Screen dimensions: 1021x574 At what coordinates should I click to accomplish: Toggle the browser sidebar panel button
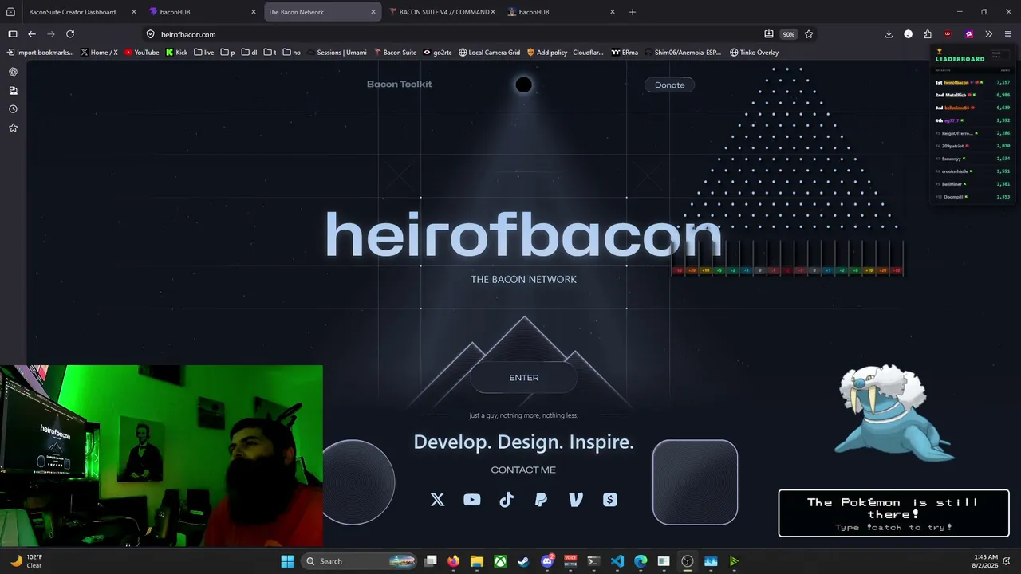coord(13,34)
